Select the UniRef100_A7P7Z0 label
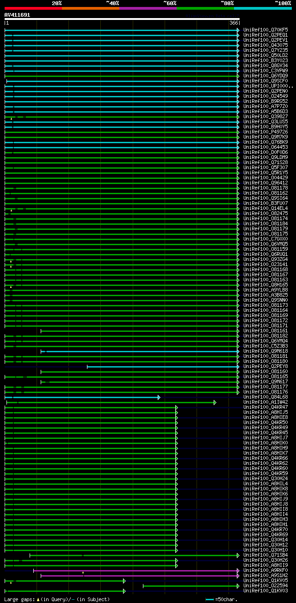The height and width of the screenshot is (603, 296). (x=265, y=106)
